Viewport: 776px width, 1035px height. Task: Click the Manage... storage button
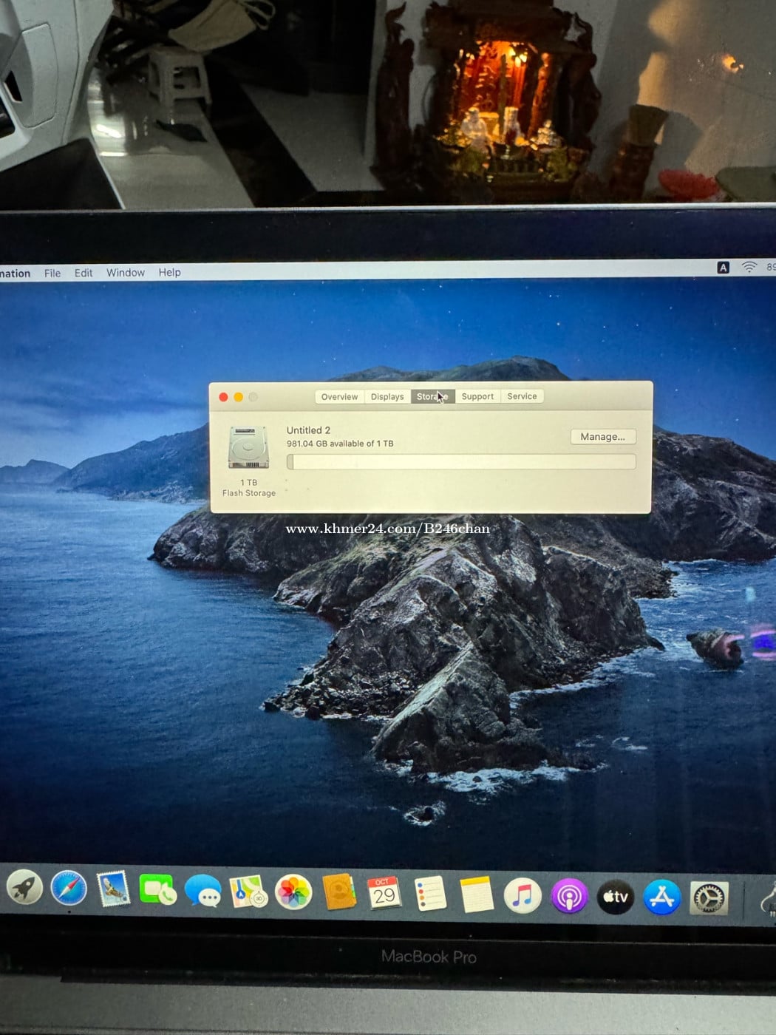pos(602,437)
